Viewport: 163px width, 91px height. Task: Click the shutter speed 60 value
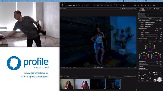tap(150, 73)
